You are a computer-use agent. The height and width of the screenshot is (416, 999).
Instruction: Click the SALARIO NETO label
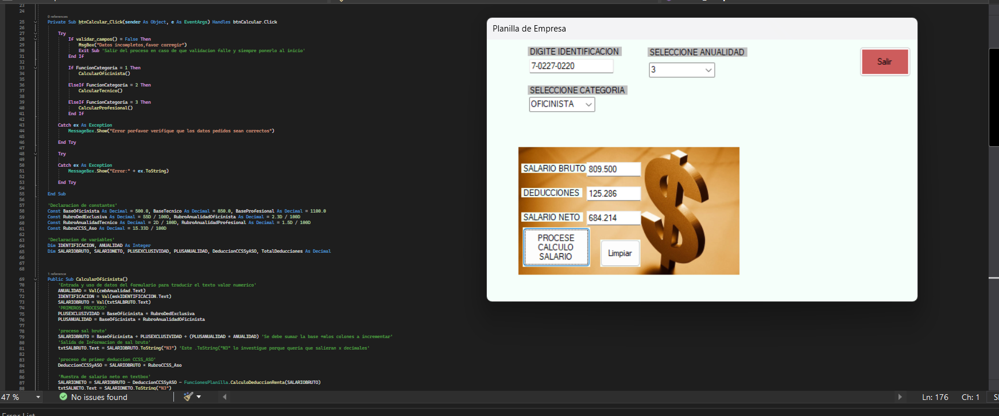click(552, 217)
